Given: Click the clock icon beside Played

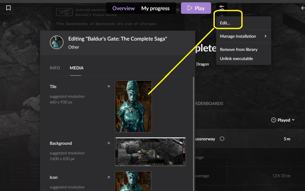Looking at the screenshot, I should pyautogui.click(x=274, y=120).
